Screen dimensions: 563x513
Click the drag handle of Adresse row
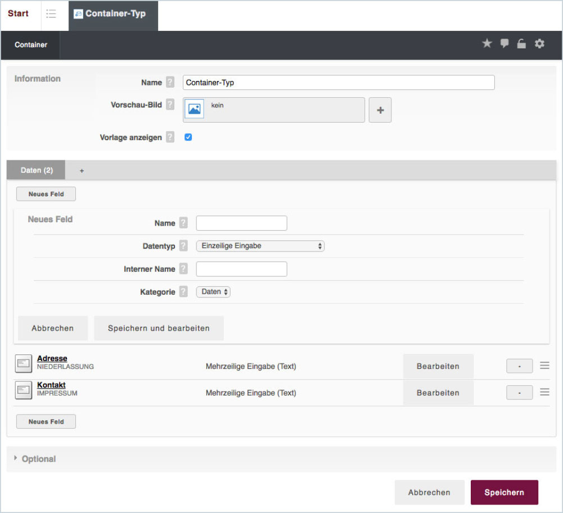544,366
